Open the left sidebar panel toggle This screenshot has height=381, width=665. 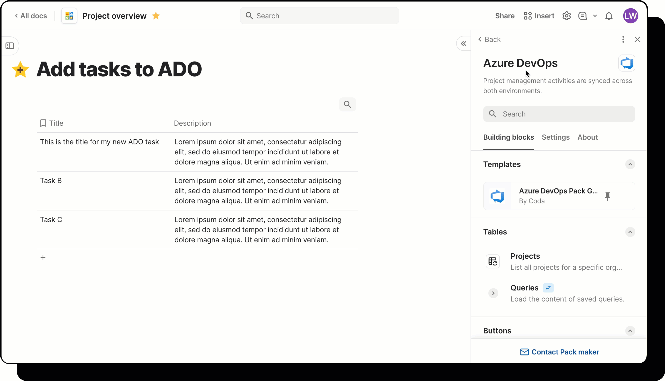pyautogui.click(x=10, y=46)
